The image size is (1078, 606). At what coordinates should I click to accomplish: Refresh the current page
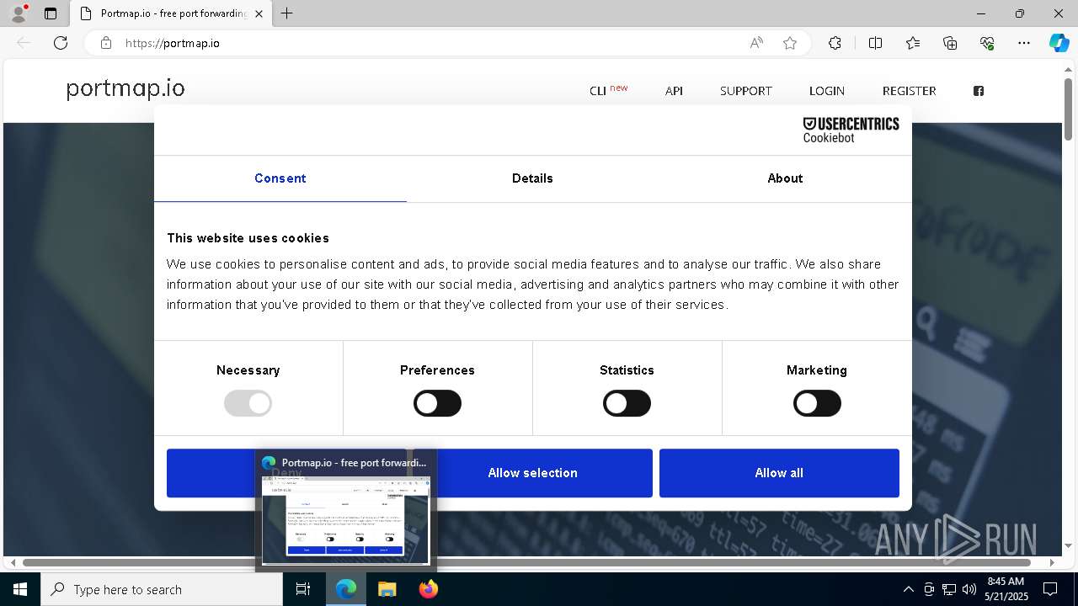point(61,43)
